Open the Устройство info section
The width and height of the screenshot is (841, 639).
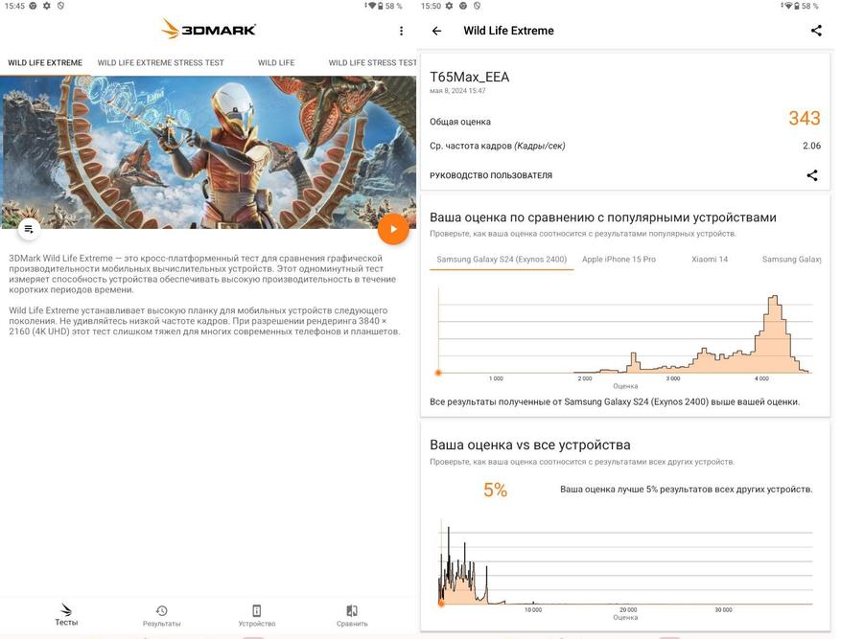[x=257, y=616]
